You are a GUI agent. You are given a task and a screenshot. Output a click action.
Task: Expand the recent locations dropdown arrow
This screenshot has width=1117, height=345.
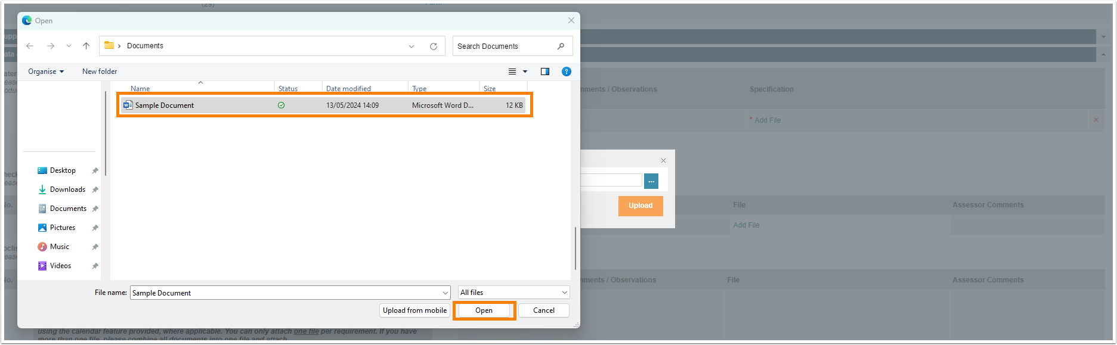coord(69,46)
